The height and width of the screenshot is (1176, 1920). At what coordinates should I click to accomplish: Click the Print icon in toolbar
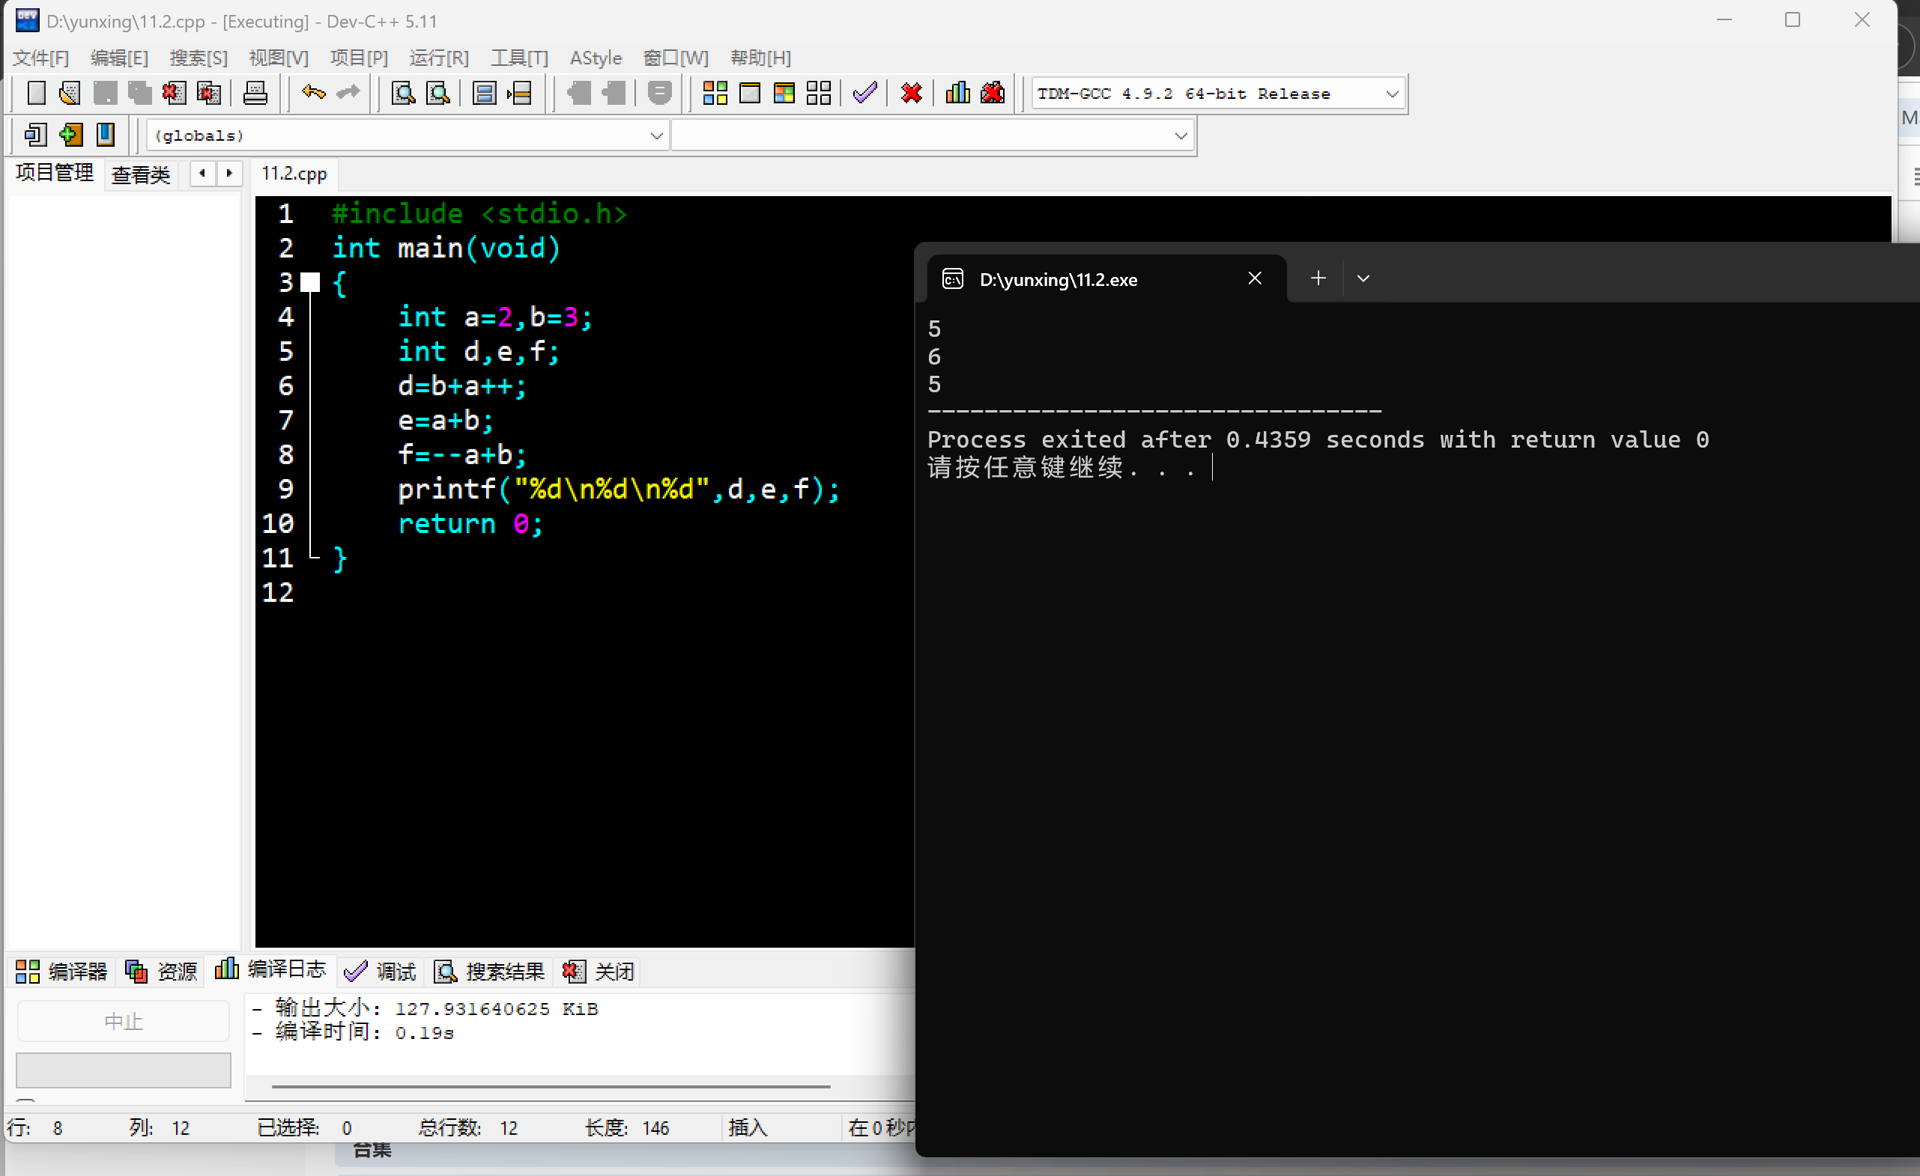(255, 94)
